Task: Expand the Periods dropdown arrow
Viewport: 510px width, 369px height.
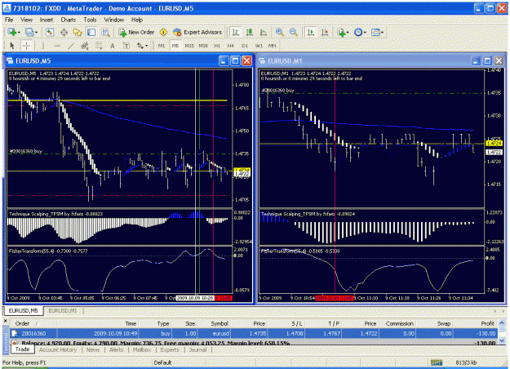Action: 365,32
